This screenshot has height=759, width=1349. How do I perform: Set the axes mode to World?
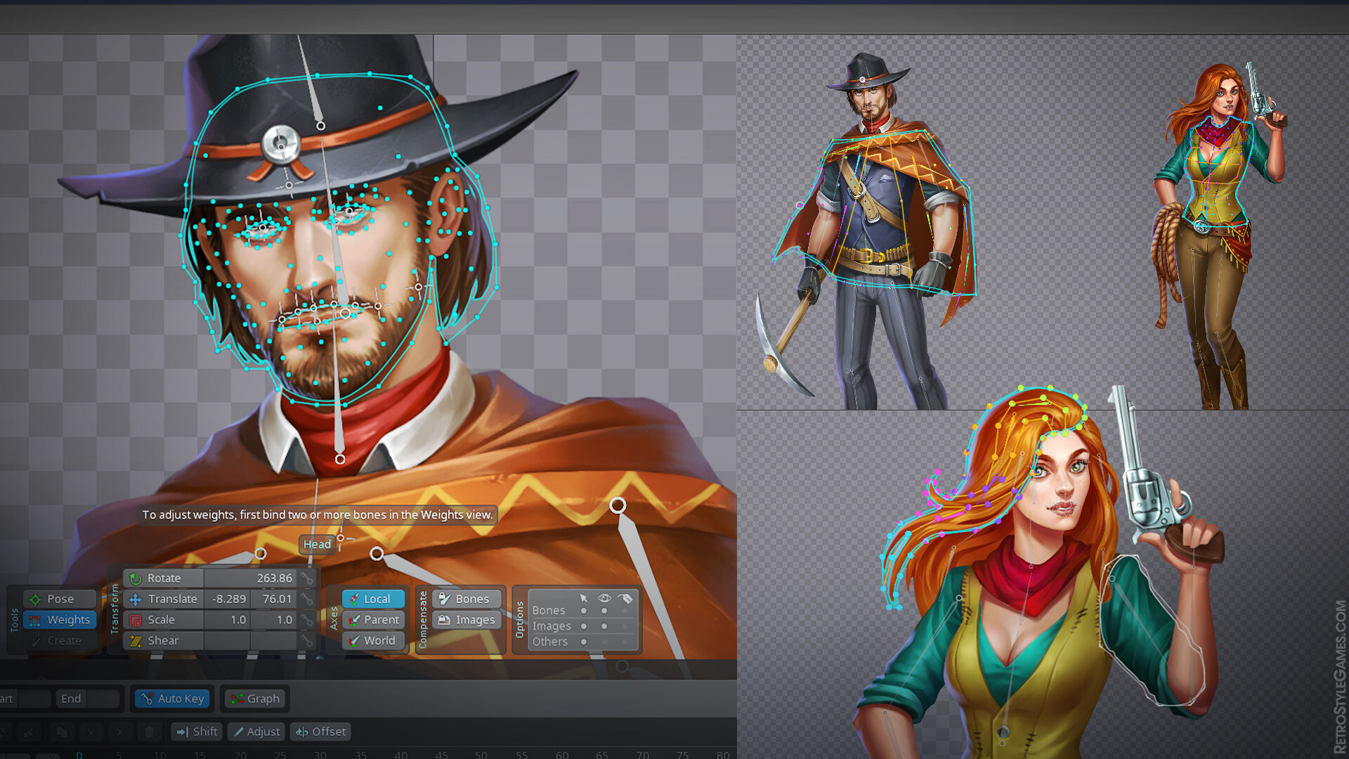[x=374, y=640]
